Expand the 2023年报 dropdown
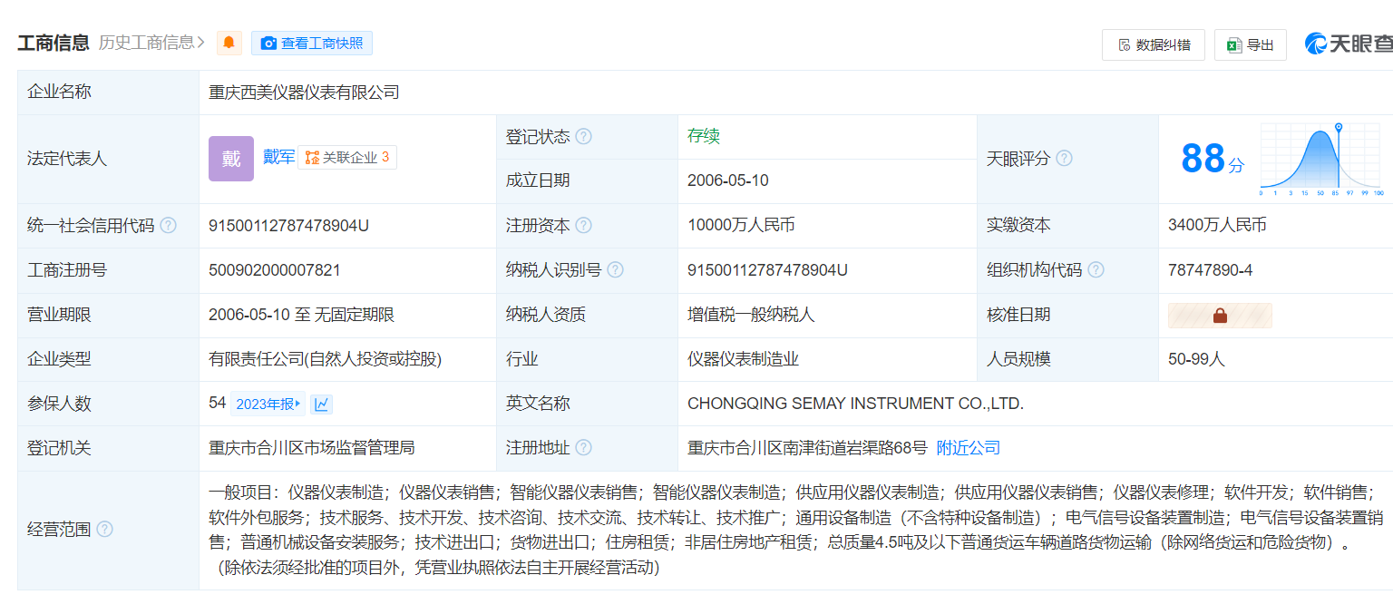This screenshot has height=614, width=1393. 268,404
